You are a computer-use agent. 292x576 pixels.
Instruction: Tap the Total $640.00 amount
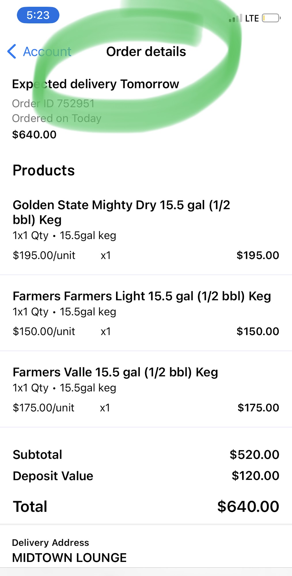(248, 507)
